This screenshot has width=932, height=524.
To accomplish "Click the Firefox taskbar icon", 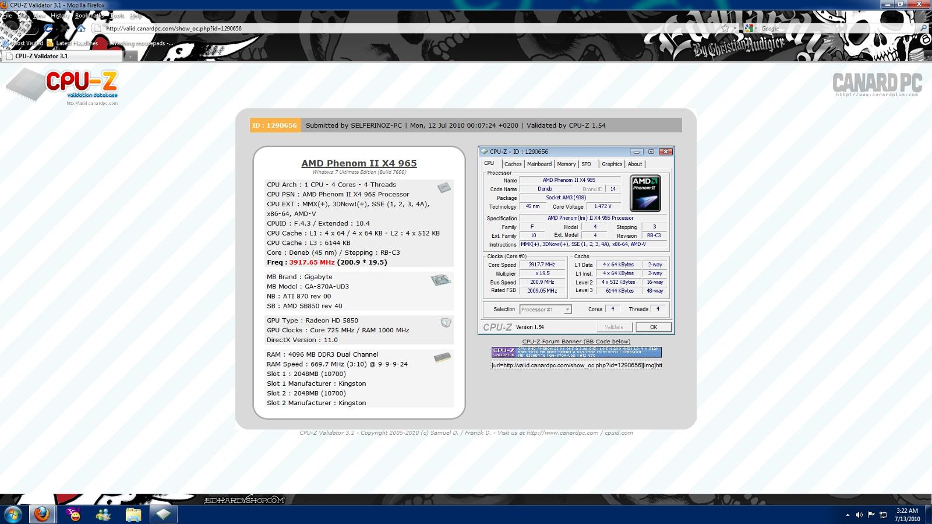I will coord(41,514).
